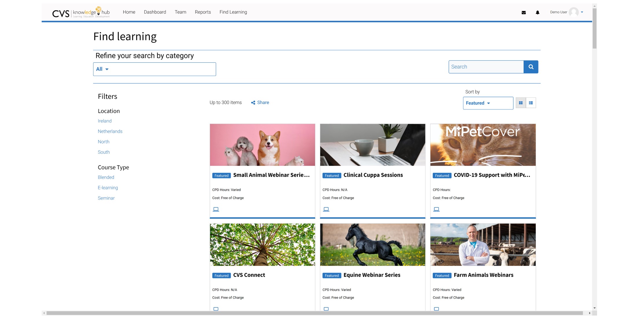Open the Featured sort dropdown
The height and width of the screenshot is (319, 639).
488,103
